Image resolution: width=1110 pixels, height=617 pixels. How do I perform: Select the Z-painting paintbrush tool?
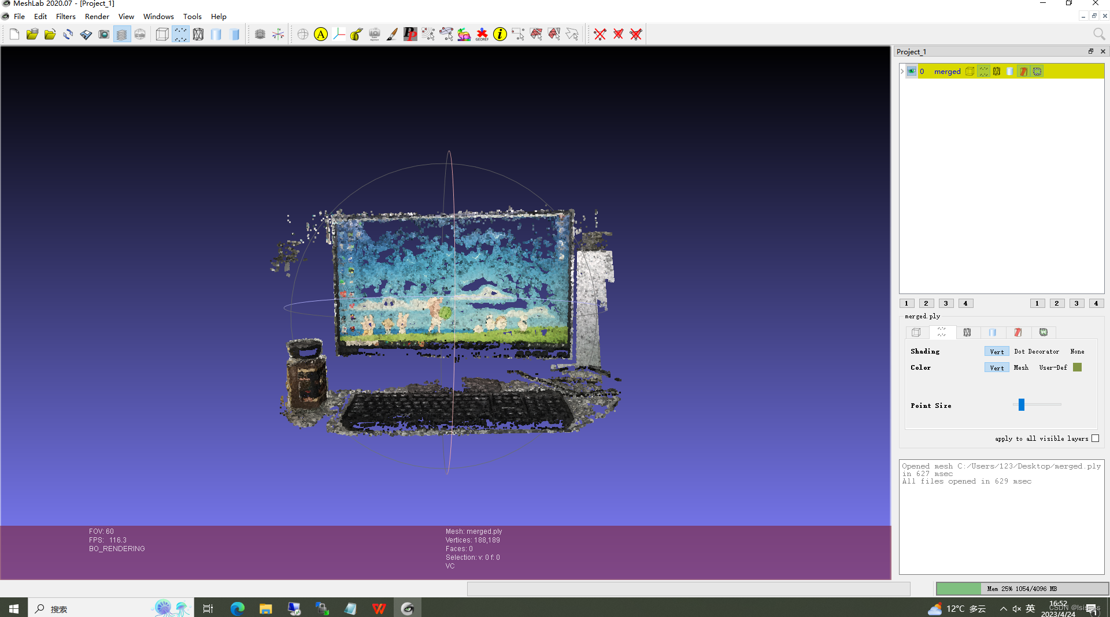393,35
